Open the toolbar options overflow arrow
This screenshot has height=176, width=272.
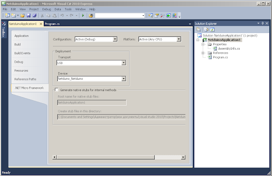(179, 16)
